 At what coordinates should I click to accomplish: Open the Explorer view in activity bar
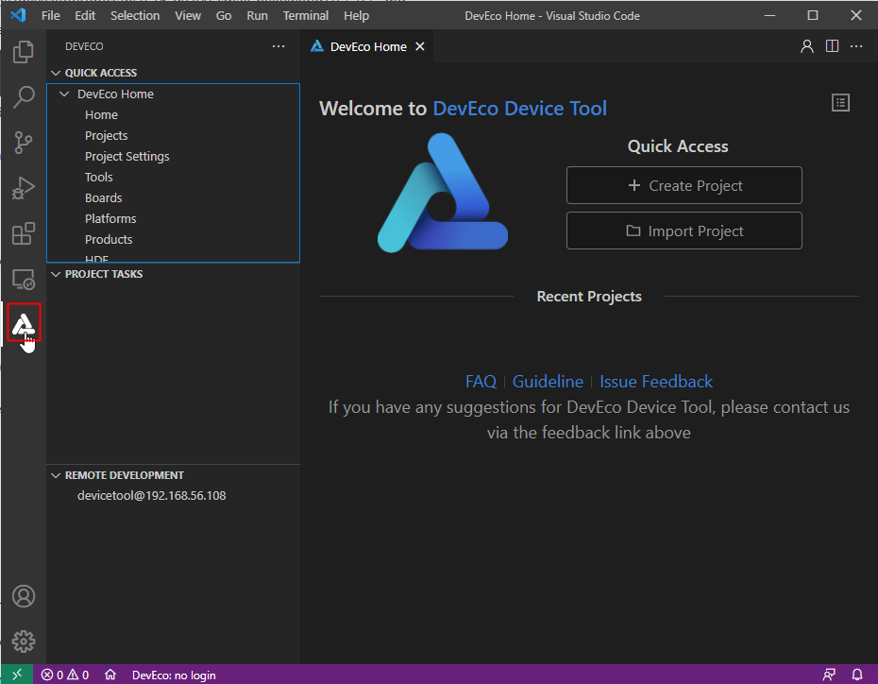pyautogui.click(x=23, y=52)
